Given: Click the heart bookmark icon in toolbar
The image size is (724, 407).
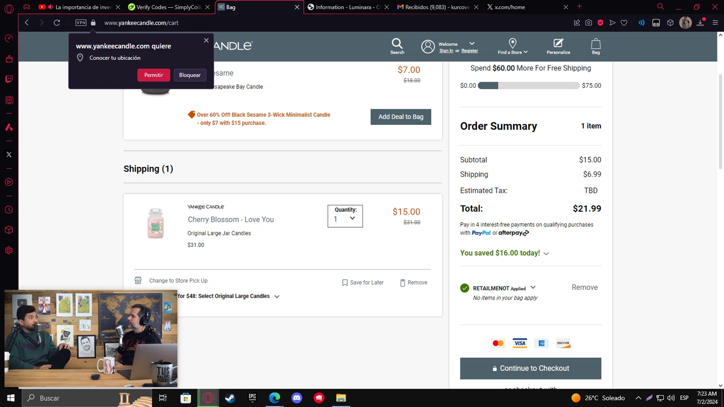Looking at the screenshot, I should (x=624, y=23).
